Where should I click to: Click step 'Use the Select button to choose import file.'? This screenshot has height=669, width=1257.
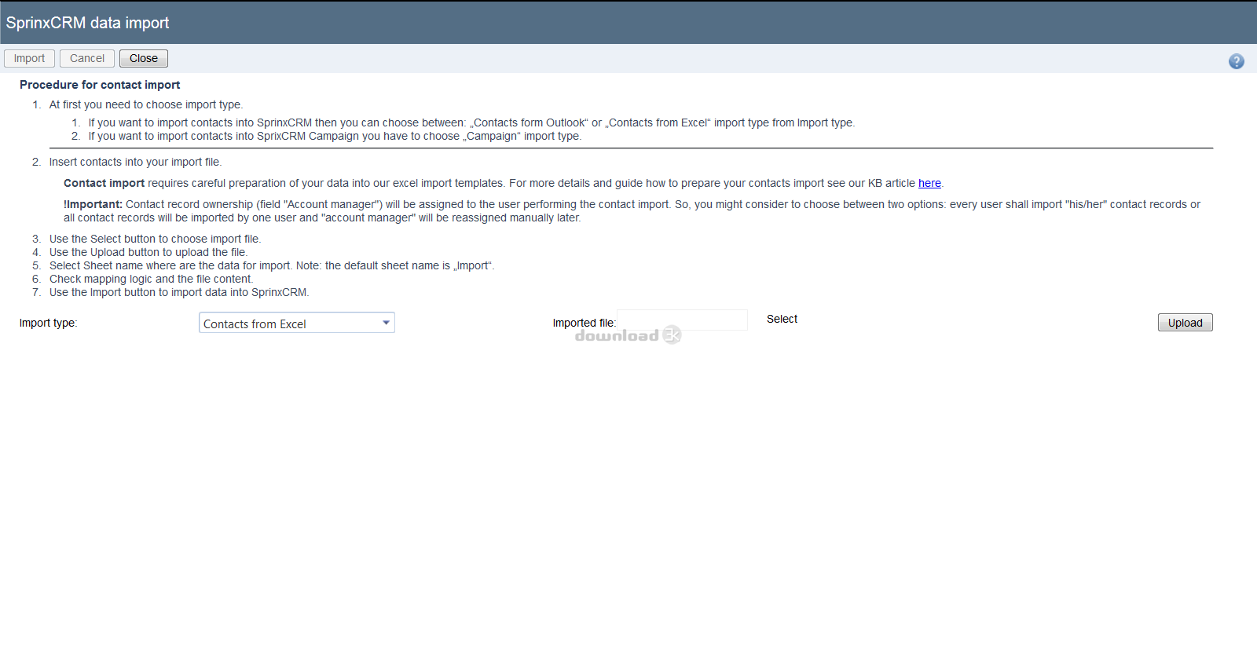point(155,239)
